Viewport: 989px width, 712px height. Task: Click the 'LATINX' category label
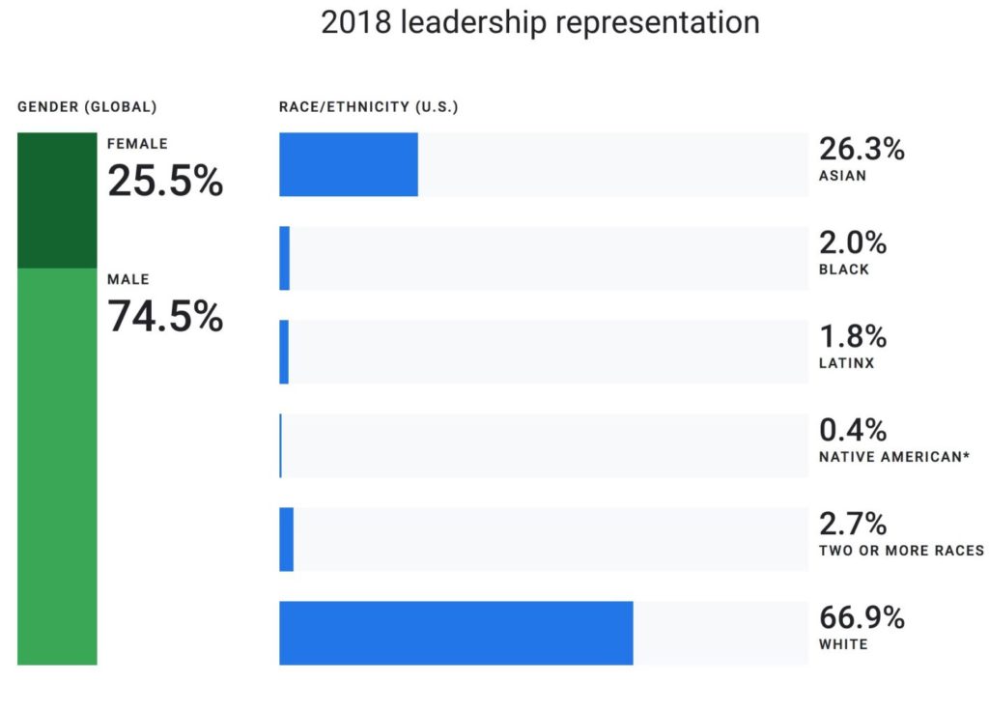point(846,363)
